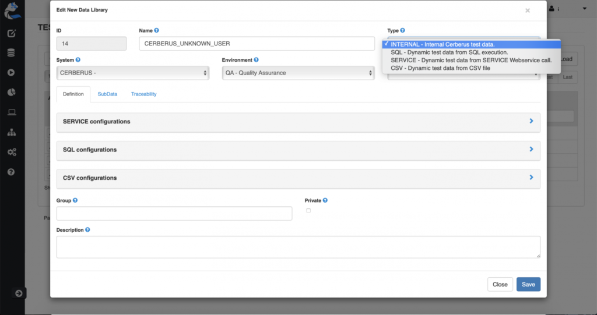Click the user account icon in header
The image size is (597, 315).
tap(552, 8)
